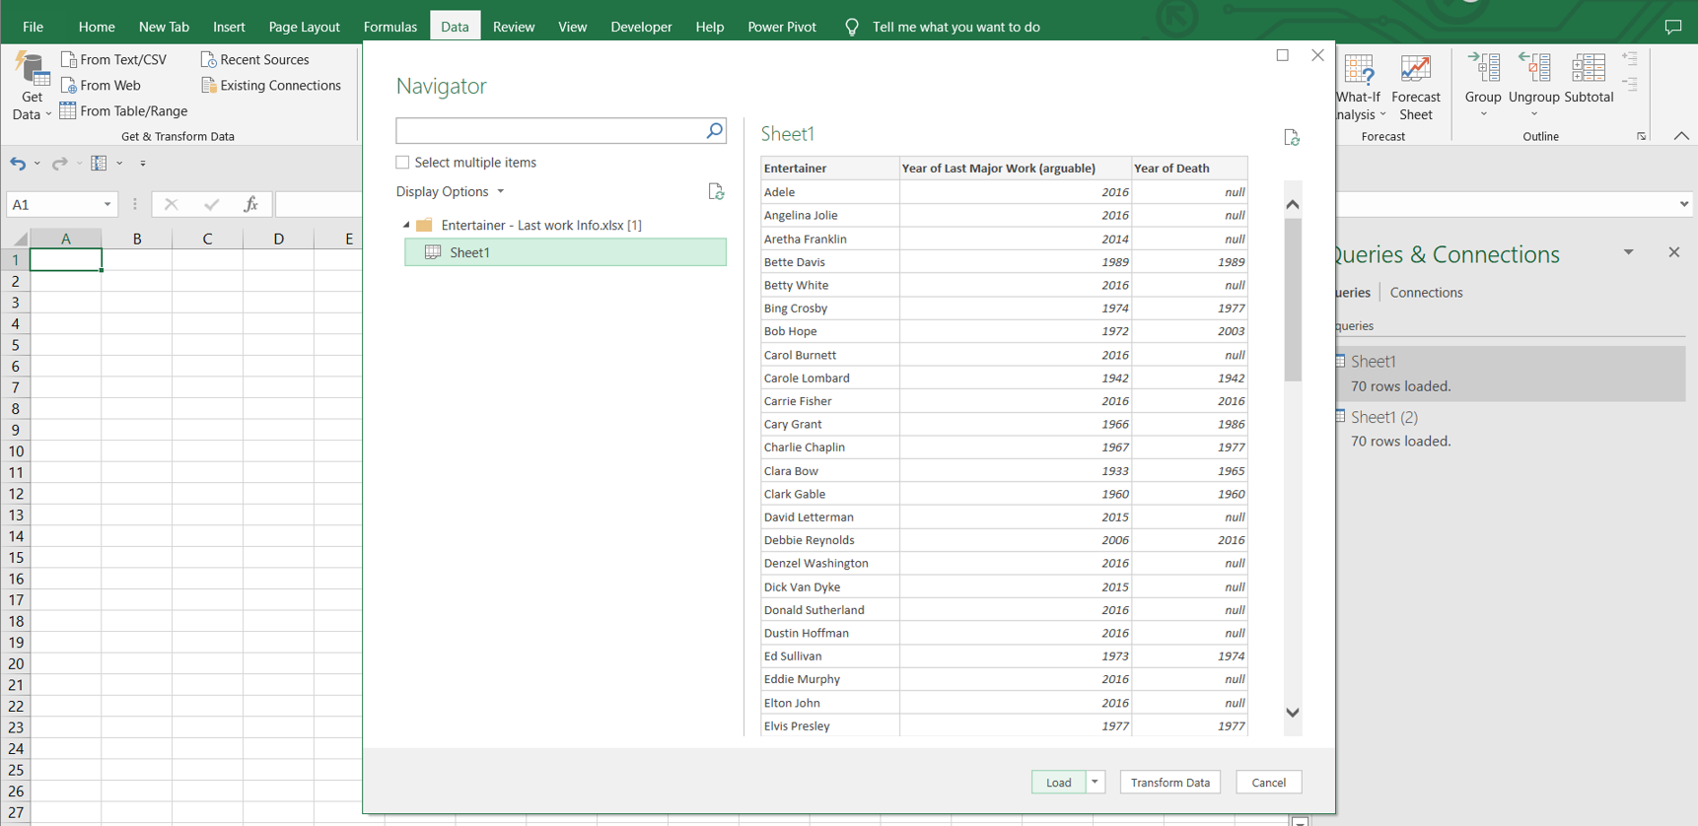Click the Entertainer column header
Screen dimensions: 1698x826
(829, 168)
